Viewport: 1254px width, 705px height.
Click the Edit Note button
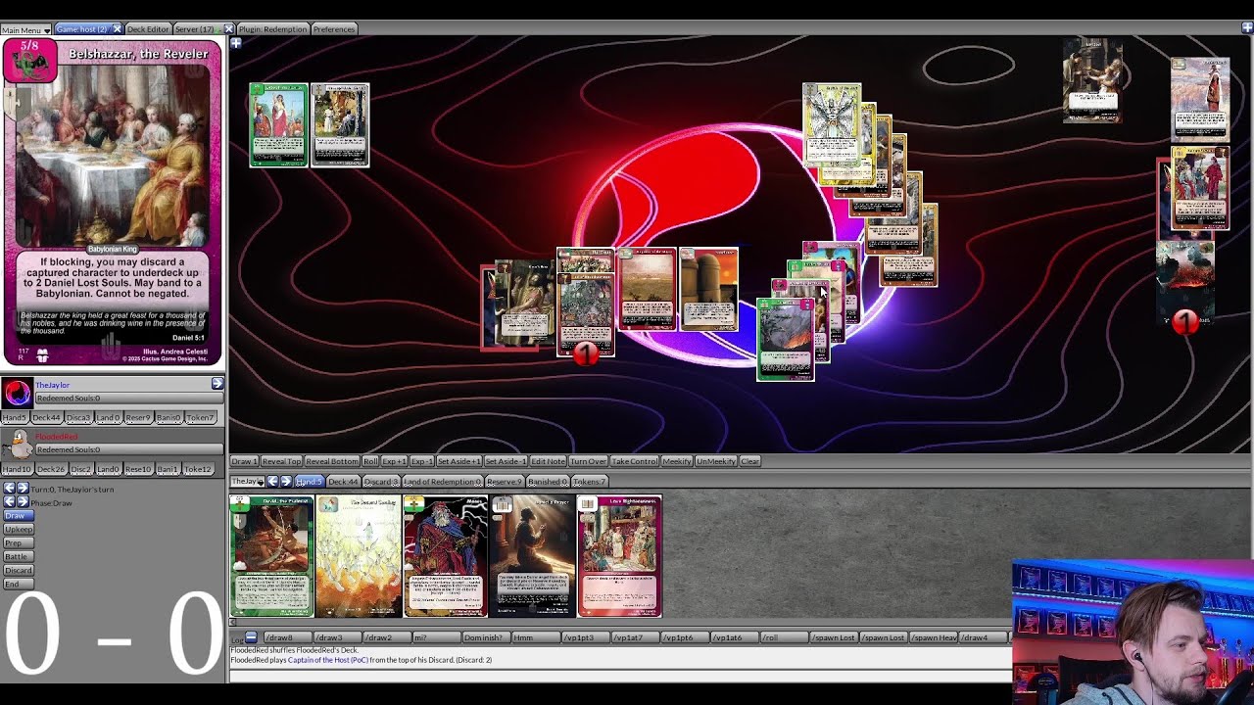tap(548, 461)
